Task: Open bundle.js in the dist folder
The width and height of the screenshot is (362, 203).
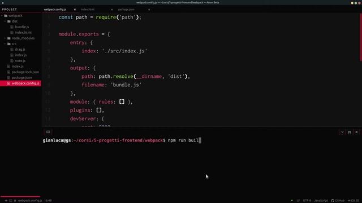Action: (22, 27)
